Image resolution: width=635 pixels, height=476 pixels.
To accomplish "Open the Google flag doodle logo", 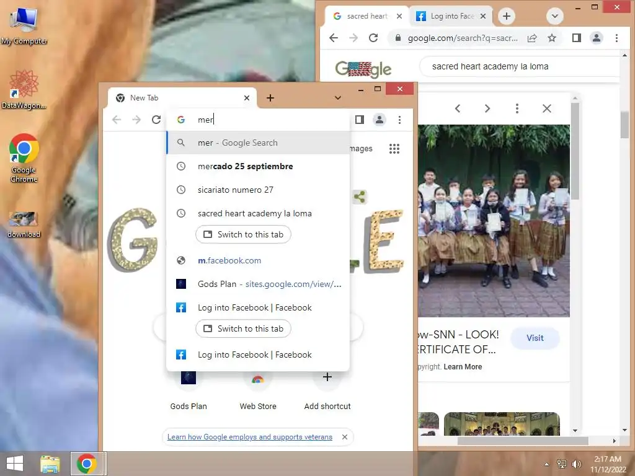I will point(363,69).
